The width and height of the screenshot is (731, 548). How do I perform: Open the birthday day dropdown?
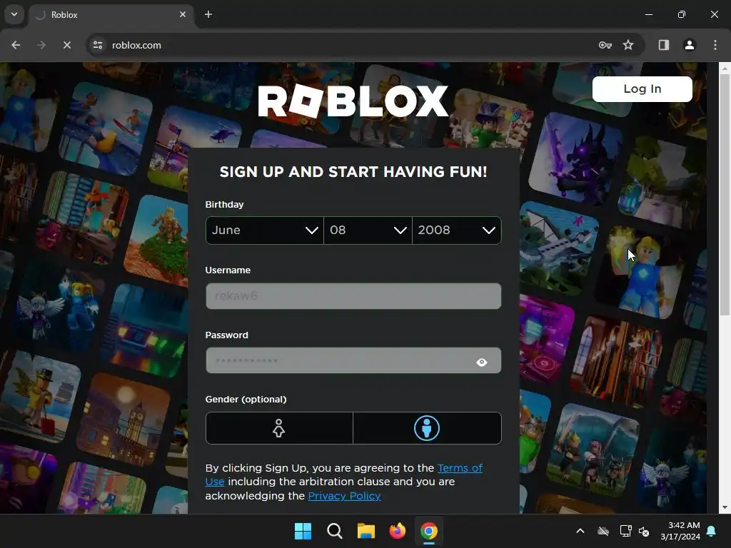tap(368, 230)
